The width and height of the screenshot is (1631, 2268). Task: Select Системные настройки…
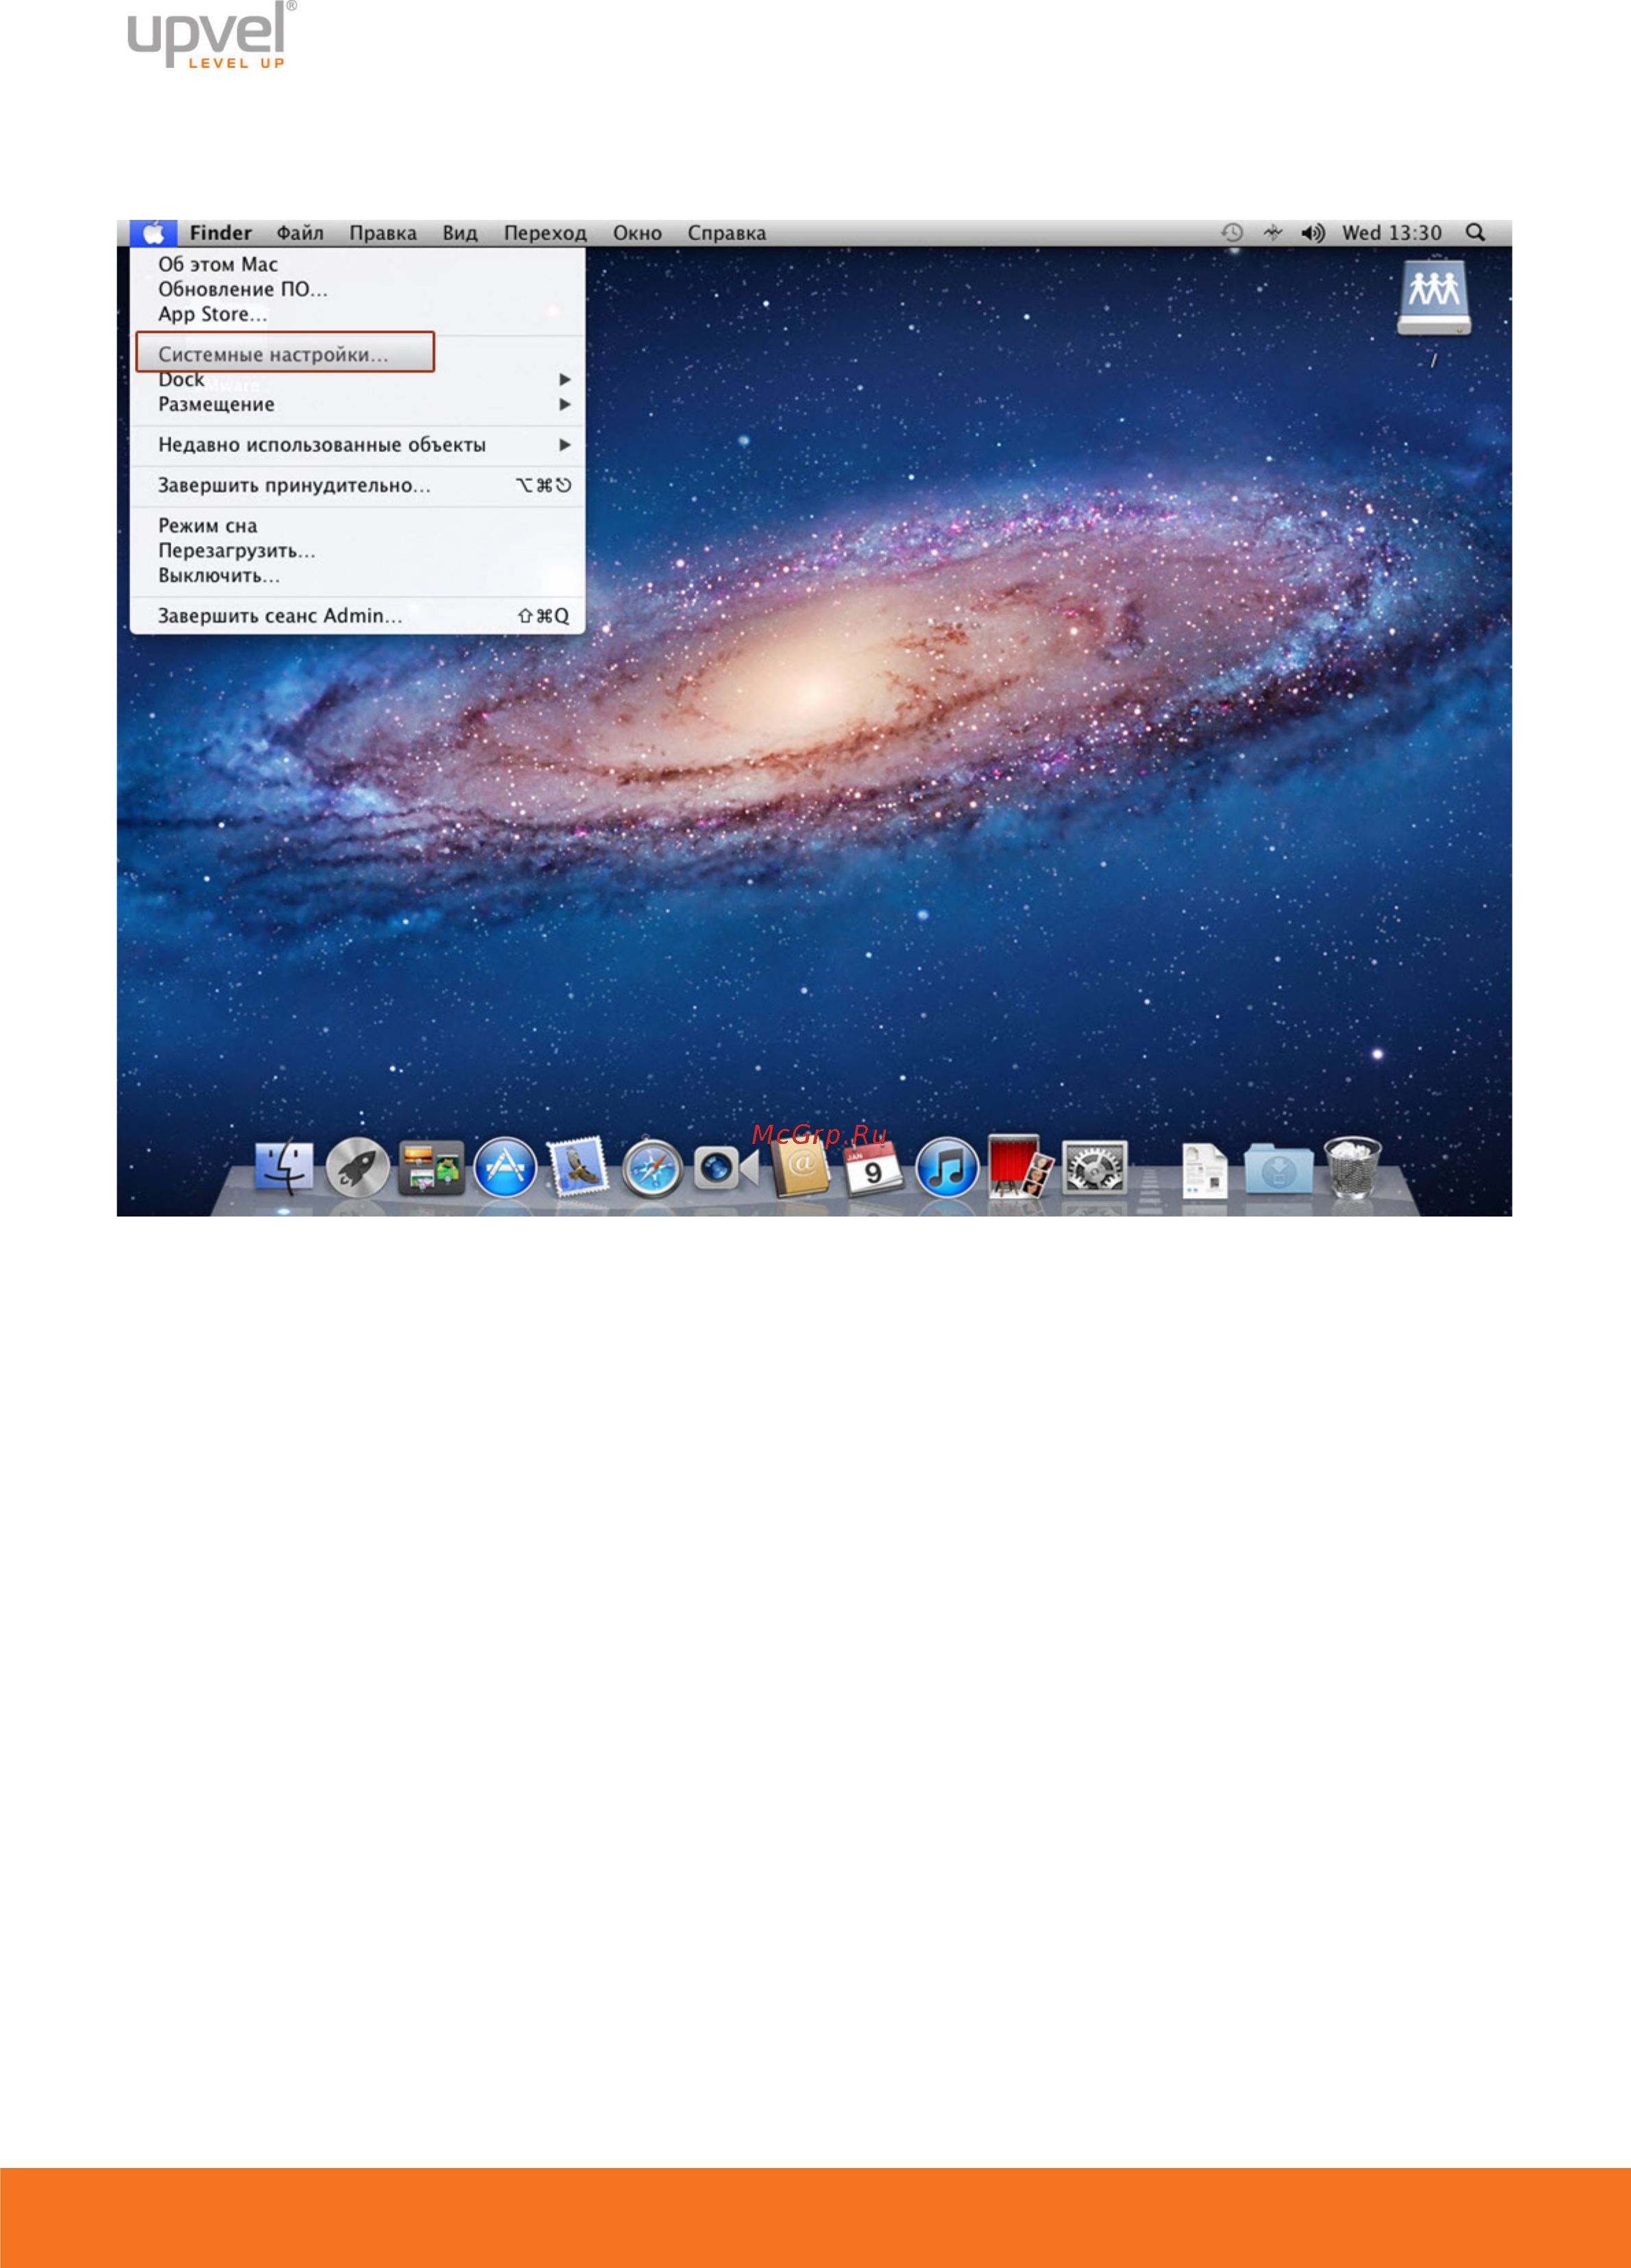pyautogui.click(x=357, y=354)
